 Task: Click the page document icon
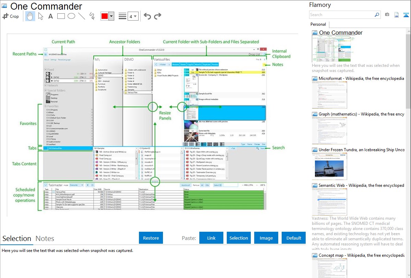[397, 15]
